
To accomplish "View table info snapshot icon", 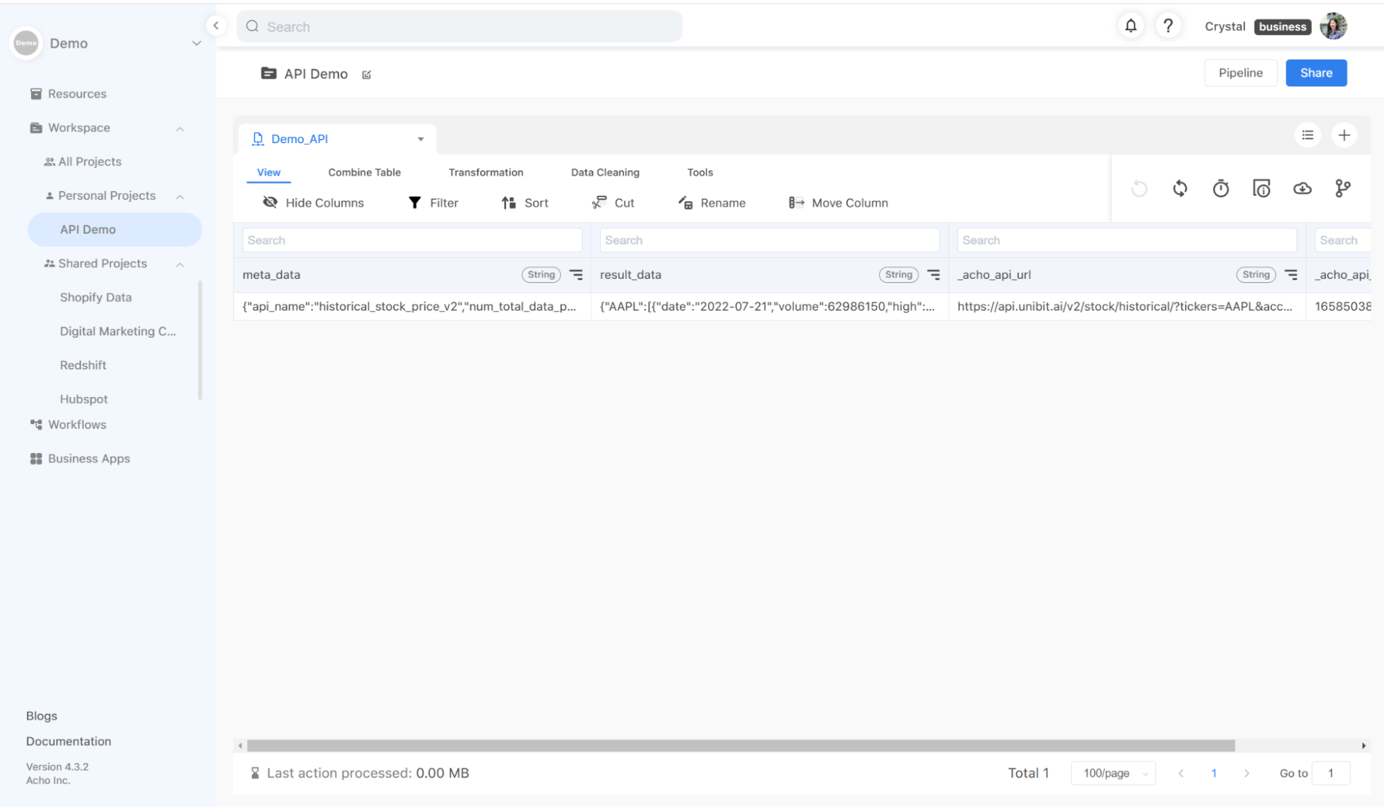I will click(1261, 188).
